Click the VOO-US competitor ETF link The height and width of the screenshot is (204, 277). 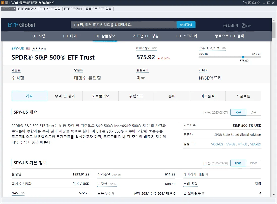[x=217, y=144]
